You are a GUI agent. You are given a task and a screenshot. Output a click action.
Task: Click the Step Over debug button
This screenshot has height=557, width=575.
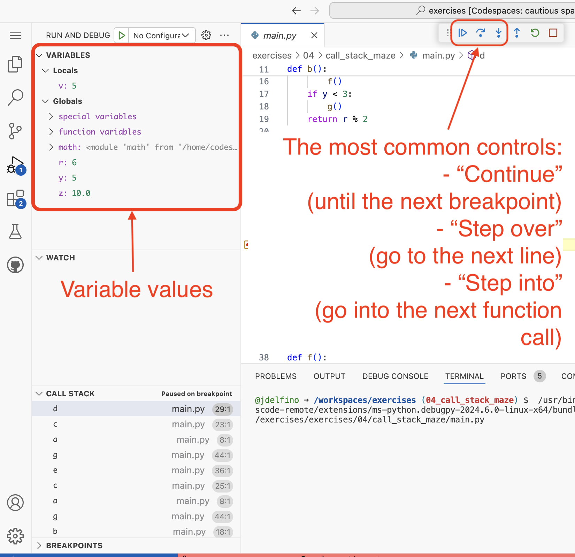[x=481, y=33]
